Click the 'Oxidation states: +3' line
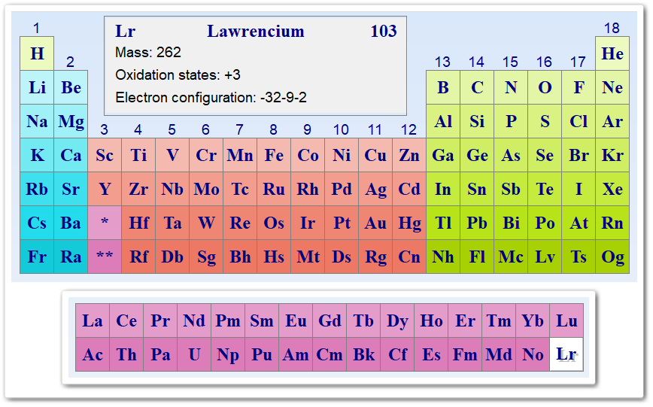Viewport: 653px width, 407px height. 178,75
